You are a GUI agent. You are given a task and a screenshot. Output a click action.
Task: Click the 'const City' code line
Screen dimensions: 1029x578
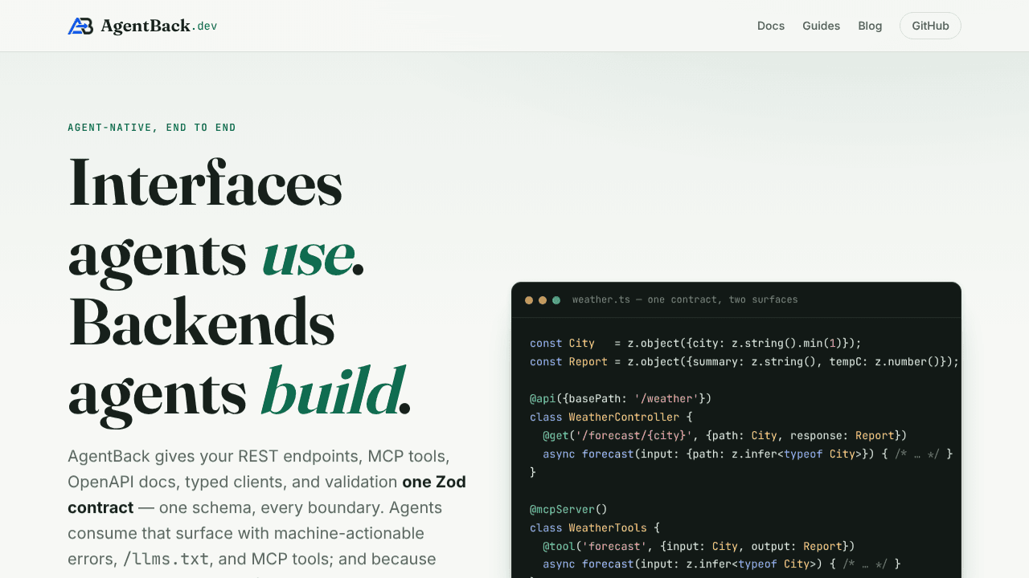tap(695, 343)
